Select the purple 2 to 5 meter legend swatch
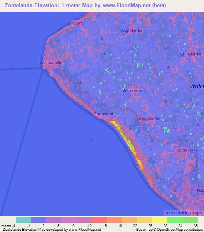This screenshot has width=204, height=232. point(54,220)
